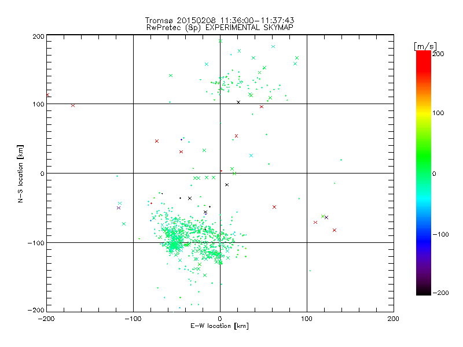Click the N-S axis tick label '200'

pyautogui.click(x=38, y=36)
